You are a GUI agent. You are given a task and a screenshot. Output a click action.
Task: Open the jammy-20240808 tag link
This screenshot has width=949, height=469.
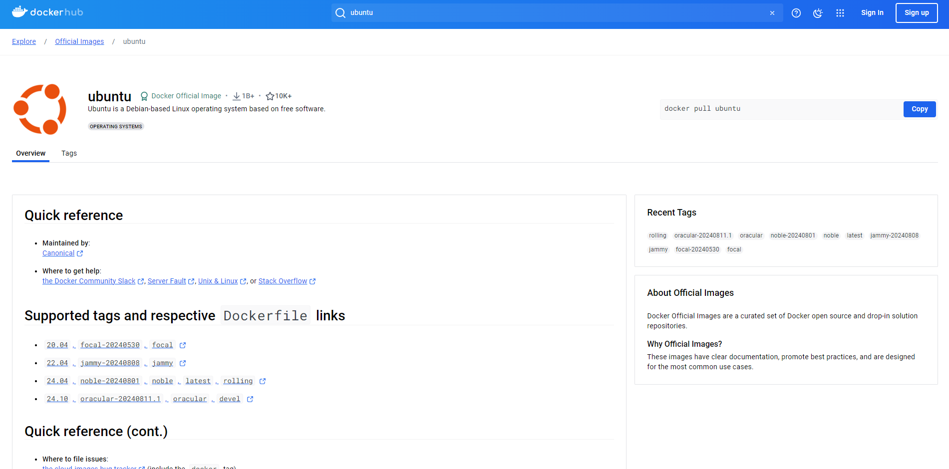tap(110, 363)
